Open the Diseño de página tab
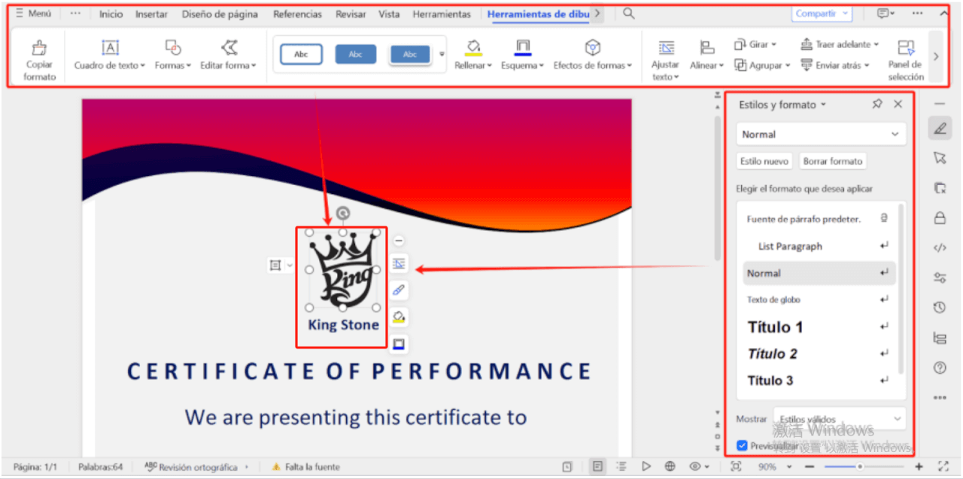This screenshot has width=963, height=479. point(220,14)
